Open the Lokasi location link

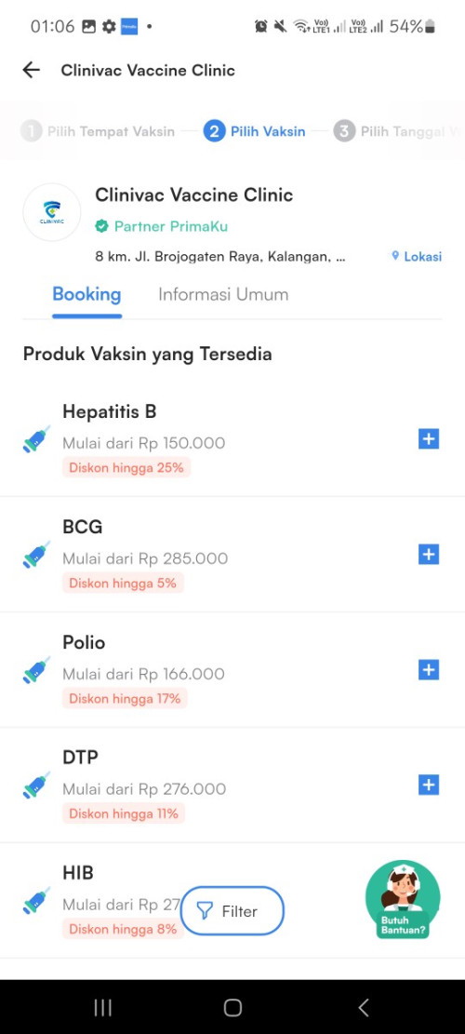coord(417,257)
